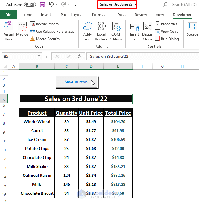199x204 pixels.
Task: Select the Sales on 3rd June'22 title cell
Action: click(76, 99)
